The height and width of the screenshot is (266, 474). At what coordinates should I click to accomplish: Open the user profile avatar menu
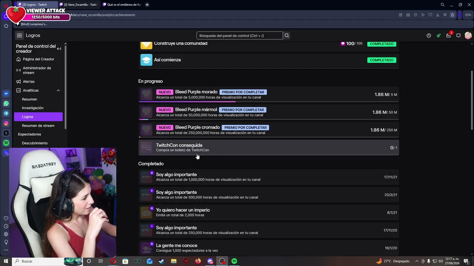click(x=468, y=35)
